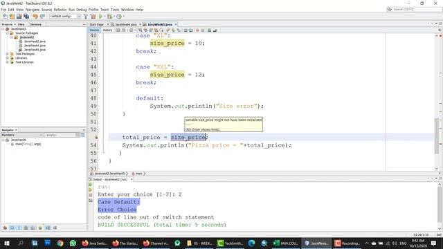
Task: Click the History view button
Action: 107,30
